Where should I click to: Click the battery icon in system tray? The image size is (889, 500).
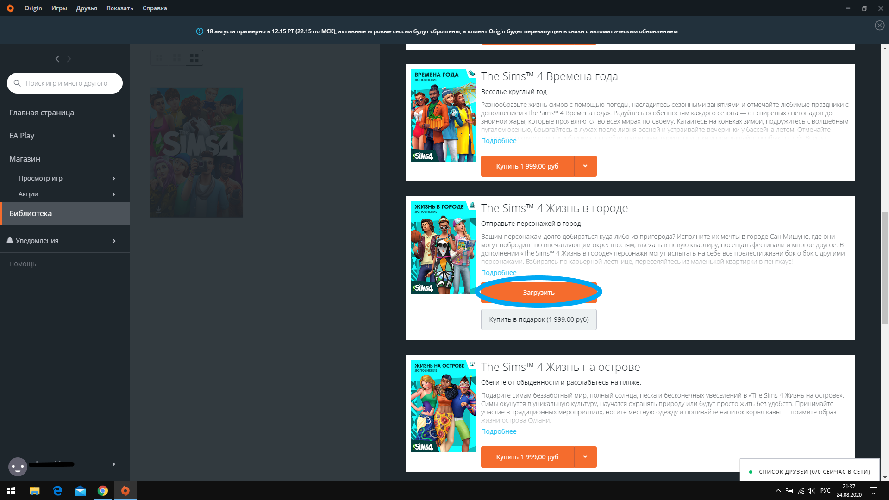pos(789,491)
